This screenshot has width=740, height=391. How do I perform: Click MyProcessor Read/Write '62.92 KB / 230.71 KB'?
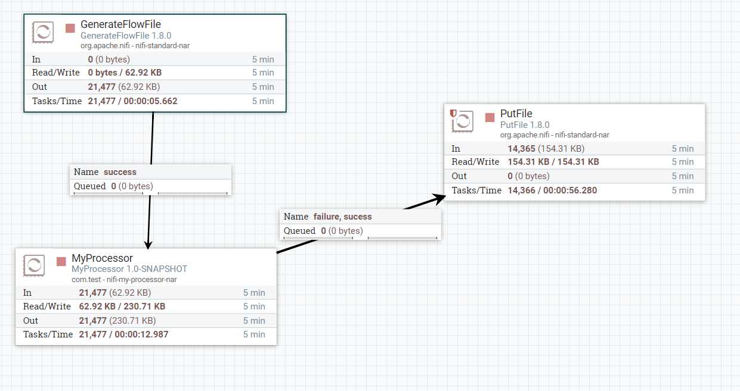[x=122, y=306]
